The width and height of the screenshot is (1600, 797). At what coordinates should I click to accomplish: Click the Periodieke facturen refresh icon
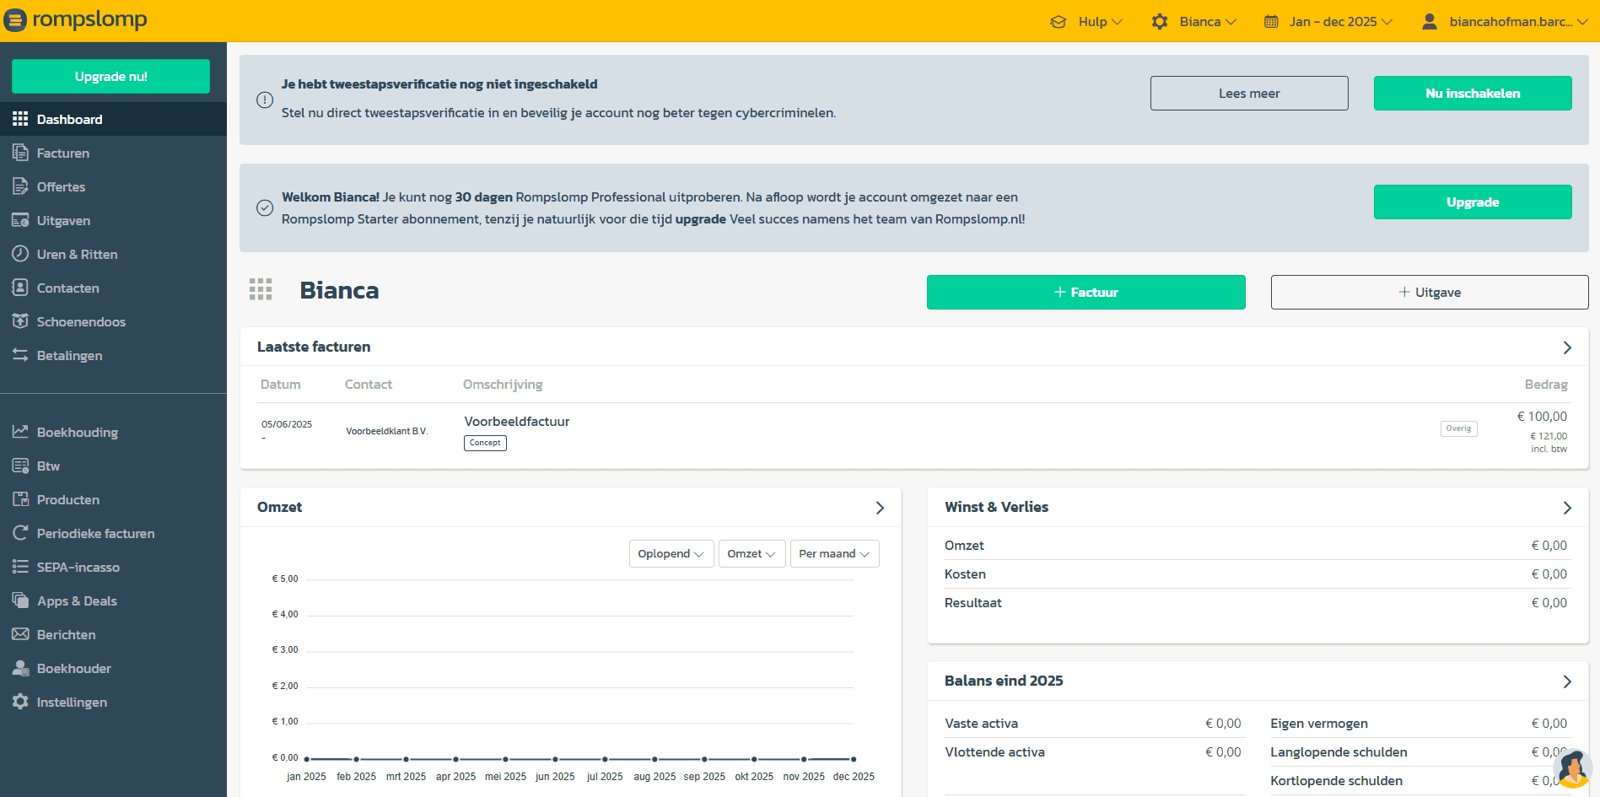[20, 533]
